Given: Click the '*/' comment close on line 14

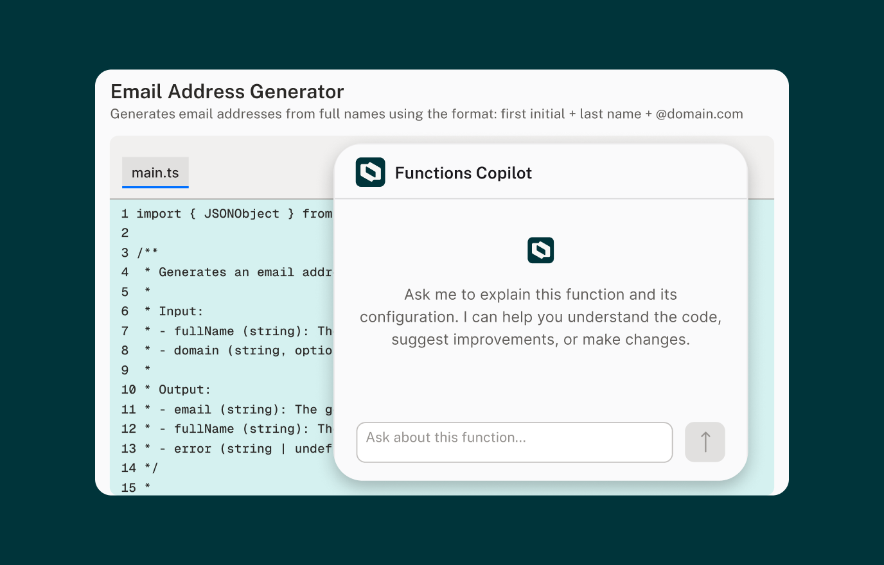Looking at the screenshot, I should point(151,468).
